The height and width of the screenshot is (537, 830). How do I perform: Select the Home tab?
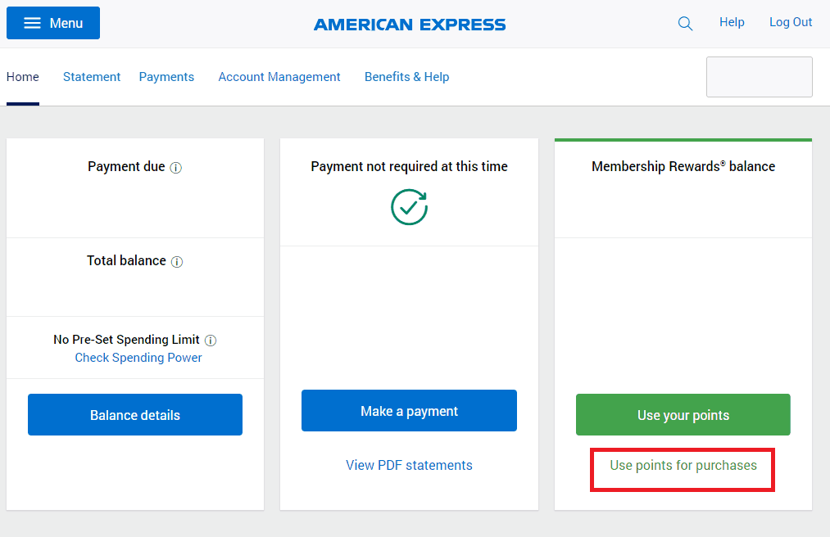click(22, 77)
